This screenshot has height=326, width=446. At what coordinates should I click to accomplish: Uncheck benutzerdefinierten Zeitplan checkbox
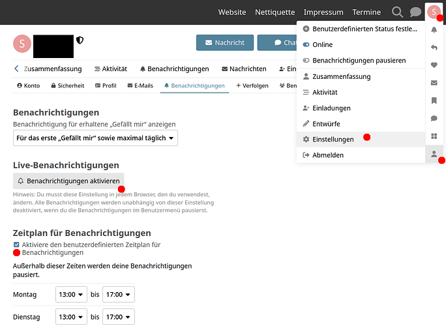tap(16, 244)
